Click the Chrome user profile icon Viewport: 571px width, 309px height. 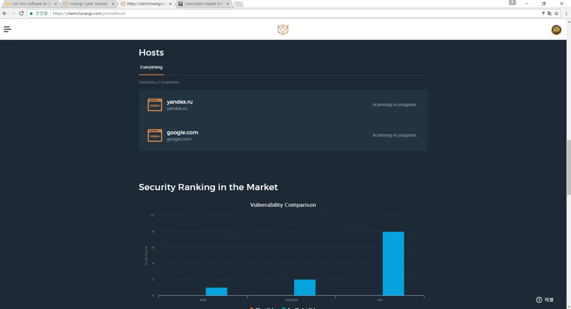[x=512, y=3]
